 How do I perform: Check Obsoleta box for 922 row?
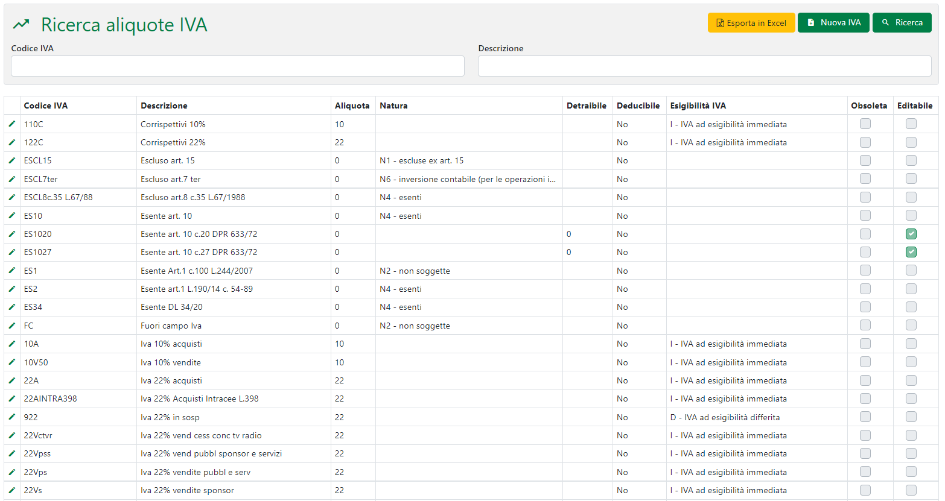865,417
